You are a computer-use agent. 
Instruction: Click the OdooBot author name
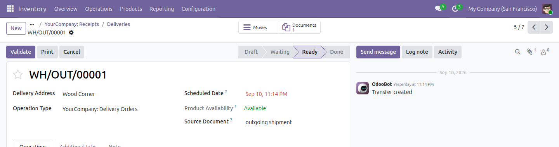tap(382, 84)
